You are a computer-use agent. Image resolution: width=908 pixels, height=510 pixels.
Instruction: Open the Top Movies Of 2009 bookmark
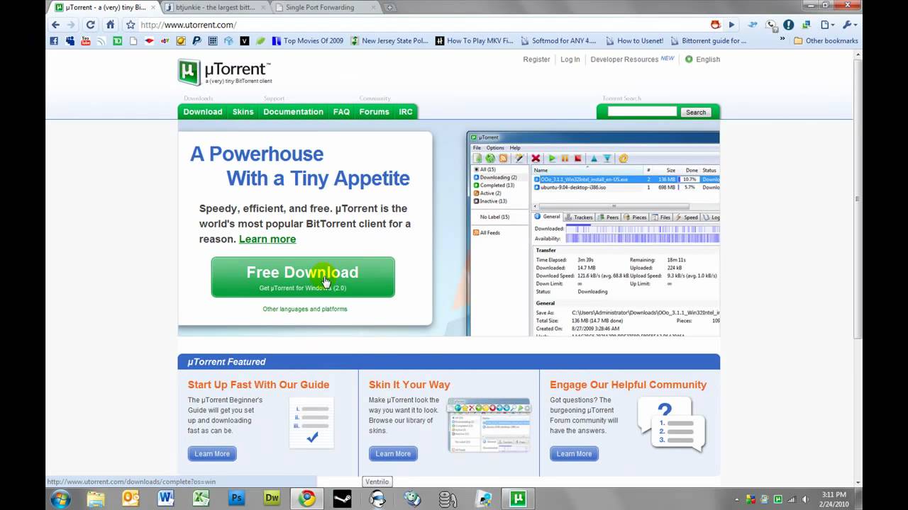(x=308, y=41)
